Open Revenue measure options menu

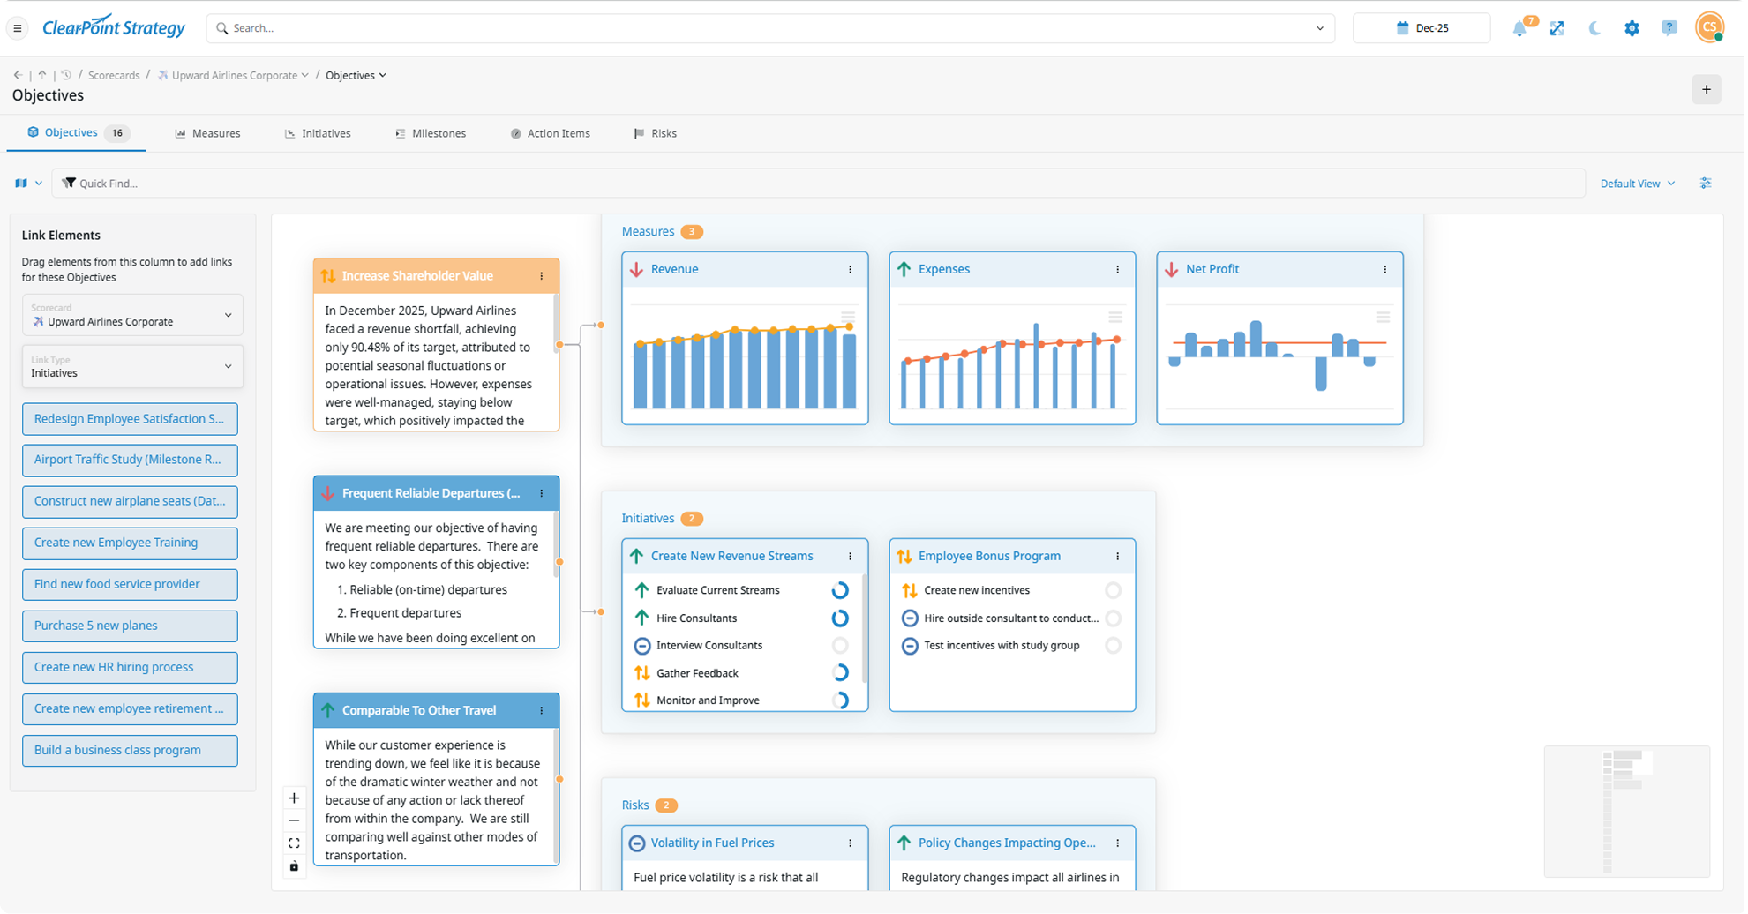[851, 270]
